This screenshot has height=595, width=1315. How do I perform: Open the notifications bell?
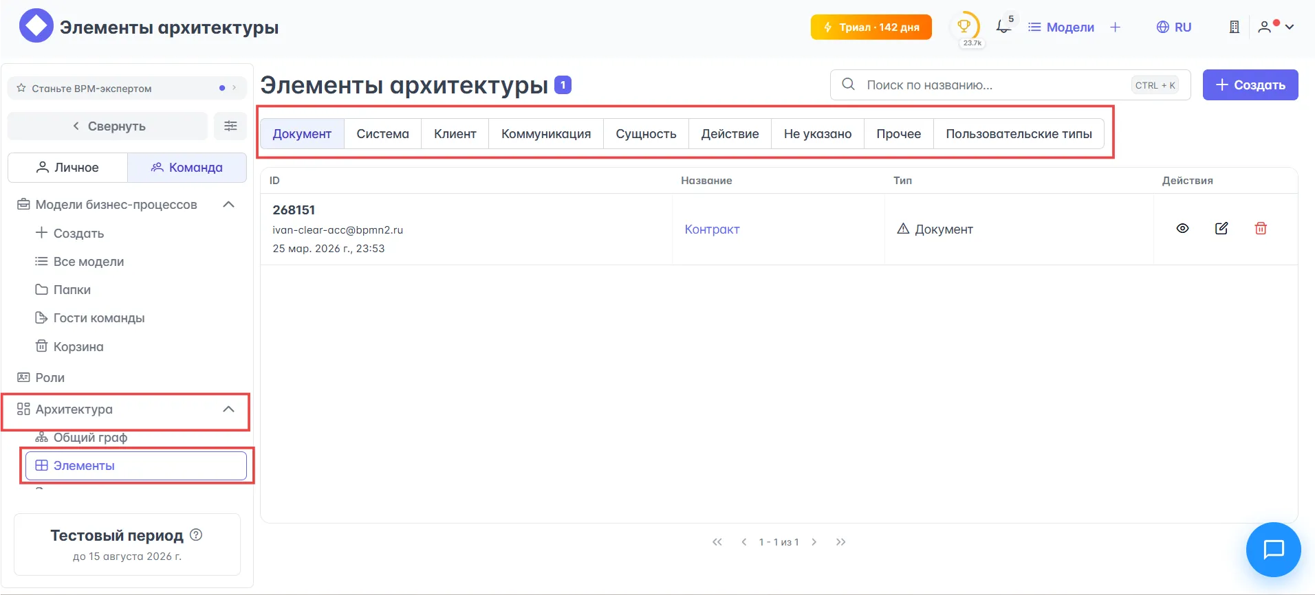coord(1003,27)
